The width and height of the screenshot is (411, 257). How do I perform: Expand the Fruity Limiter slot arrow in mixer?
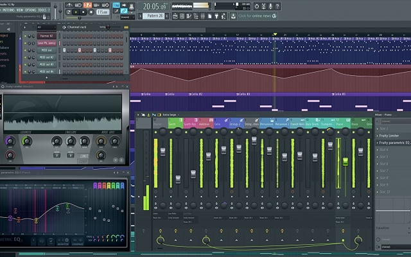(x=378, y=136)
